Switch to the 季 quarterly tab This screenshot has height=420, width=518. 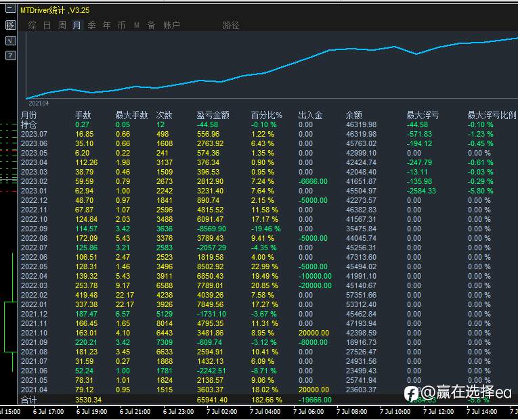pyautogui.click(x=92, y=25)
